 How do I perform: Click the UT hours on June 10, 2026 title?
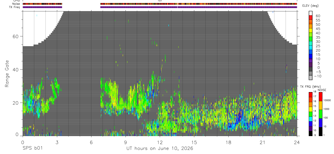point(160,149)
